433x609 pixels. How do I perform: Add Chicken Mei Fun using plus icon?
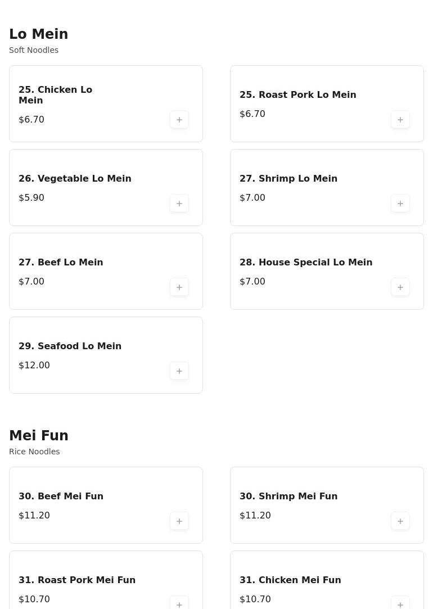coord(400,603)
